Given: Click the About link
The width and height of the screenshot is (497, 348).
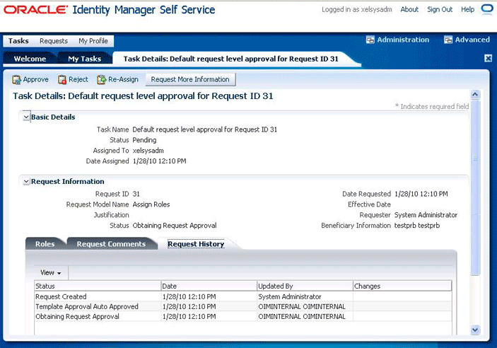Looking at the screenshot, I should 409,9.
